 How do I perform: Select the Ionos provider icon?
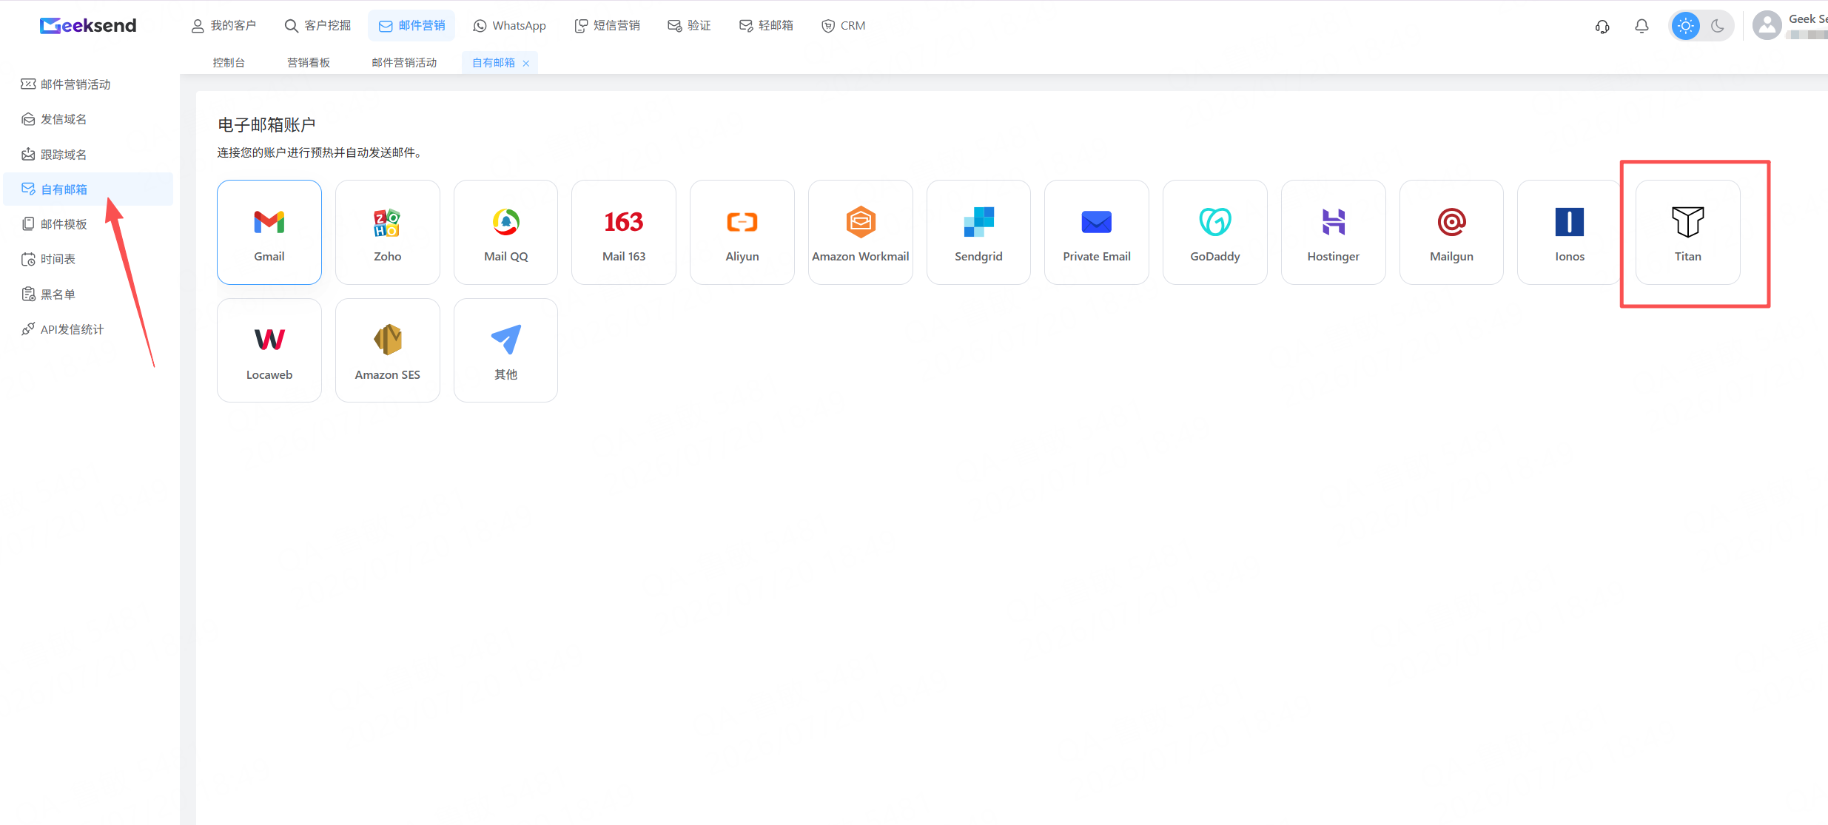(1570, 222)
